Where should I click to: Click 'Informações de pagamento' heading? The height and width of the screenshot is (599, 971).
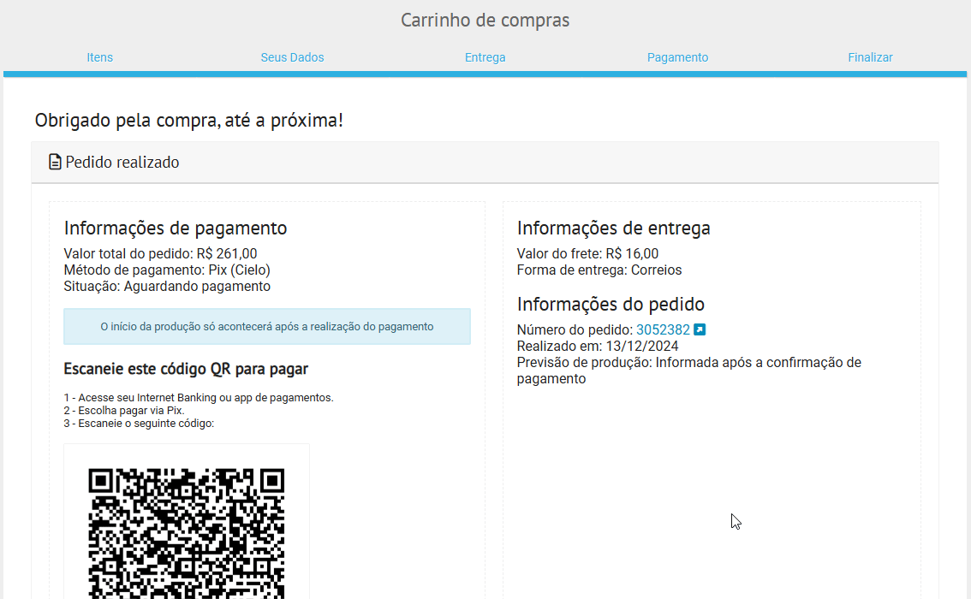pos(176,228)
